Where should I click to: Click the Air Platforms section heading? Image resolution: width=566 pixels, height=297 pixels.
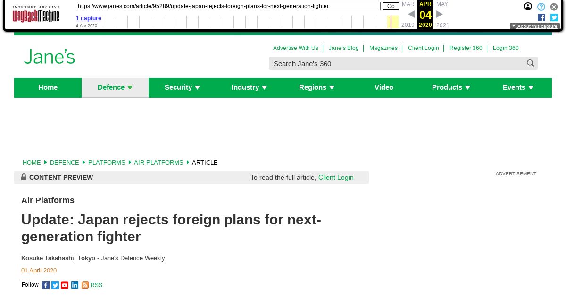(48, 200)
